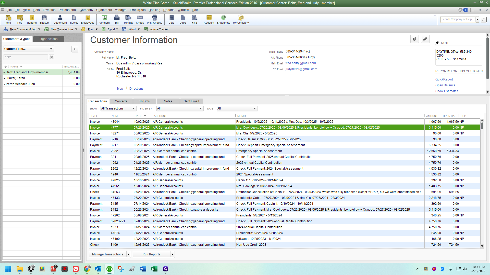Open the Open Balance report link

445,85
